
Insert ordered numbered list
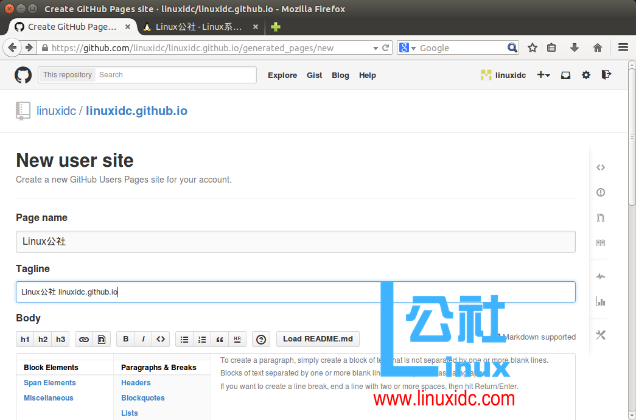tap(202, 339)
